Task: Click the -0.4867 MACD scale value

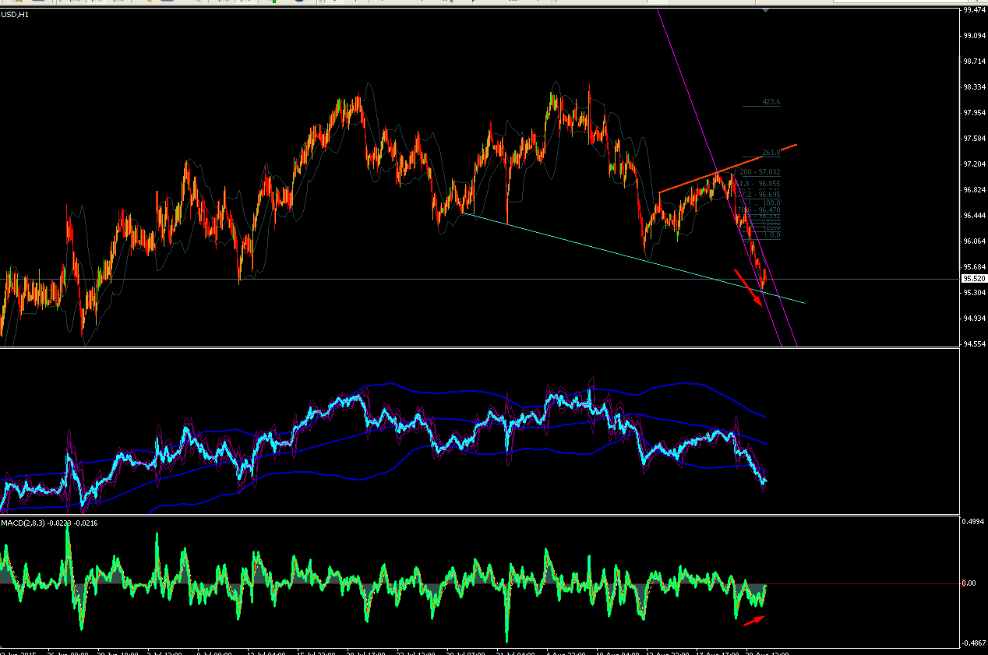Action: [973, 643]
